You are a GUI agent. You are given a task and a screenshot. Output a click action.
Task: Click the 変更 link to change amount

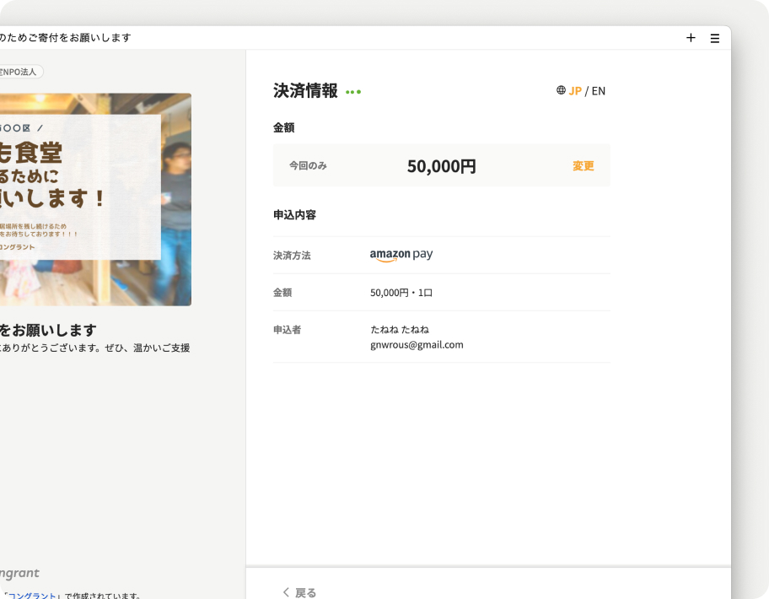tap(583, 166)
